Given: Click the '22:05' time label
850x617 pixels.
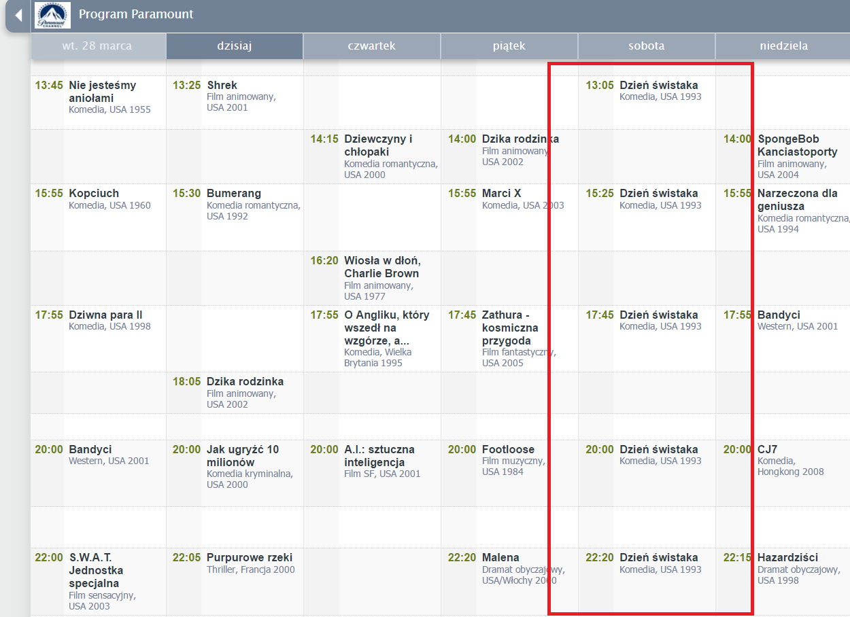Looking at the screenshot, I should coord(187,557).
